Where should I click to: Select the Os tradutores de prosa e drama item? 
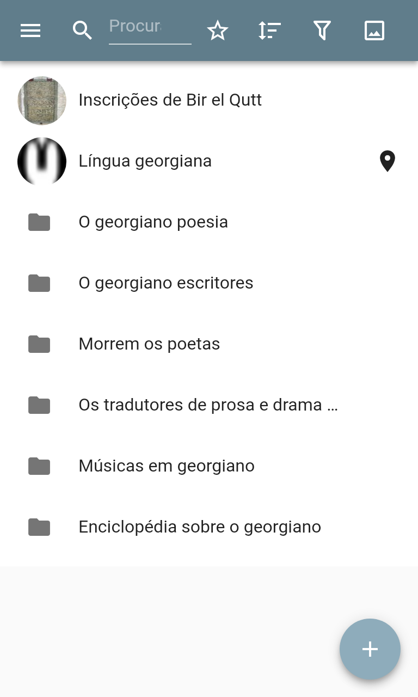[208, 405]
